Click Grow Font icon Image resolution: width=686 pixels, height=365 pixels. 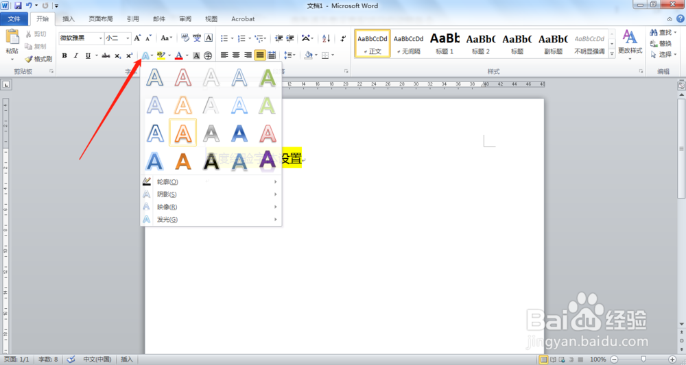click(x=137, y=38)
